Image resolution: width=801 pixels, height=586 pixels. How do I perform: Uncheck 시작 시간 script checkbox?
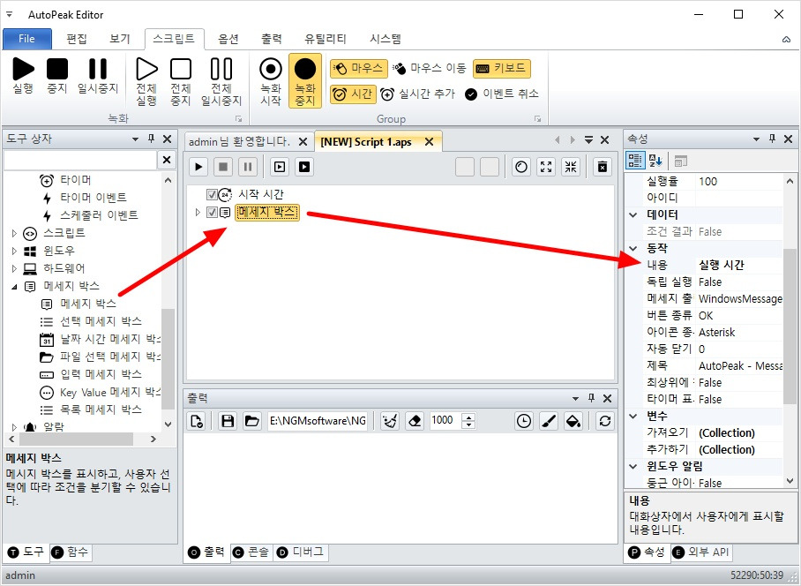tap(212, 195)
